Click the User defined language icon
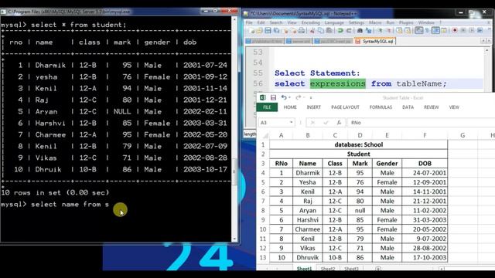 tap(444, 31)
